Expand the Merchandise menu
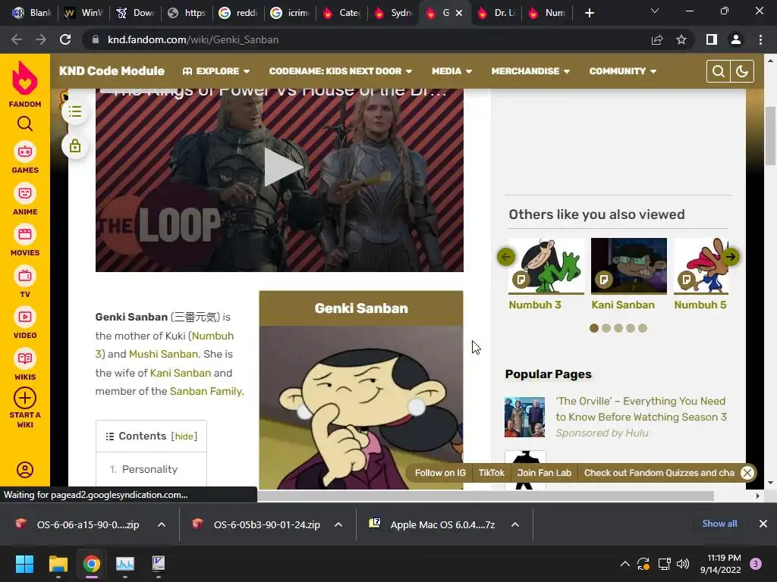The width and height of the screenshot is (777, 582). coord(530,71)
